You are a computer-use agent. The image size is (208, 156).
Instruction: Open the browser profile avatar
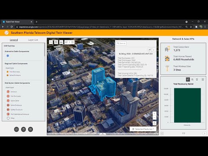coord(201,27)
